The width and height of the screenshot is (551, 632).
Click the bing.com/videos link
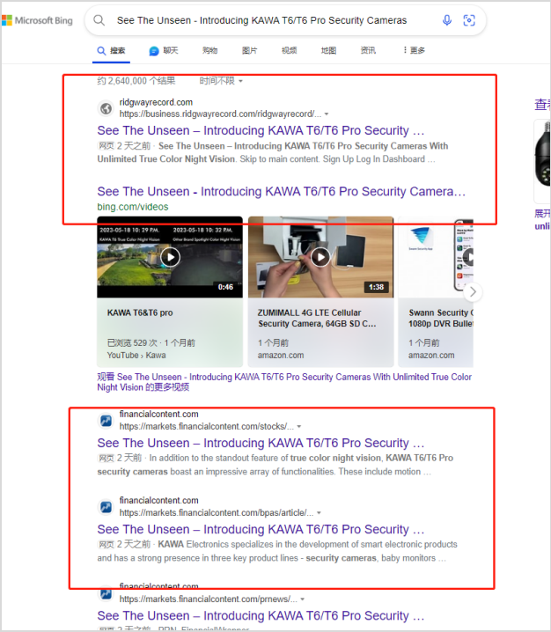133,207
